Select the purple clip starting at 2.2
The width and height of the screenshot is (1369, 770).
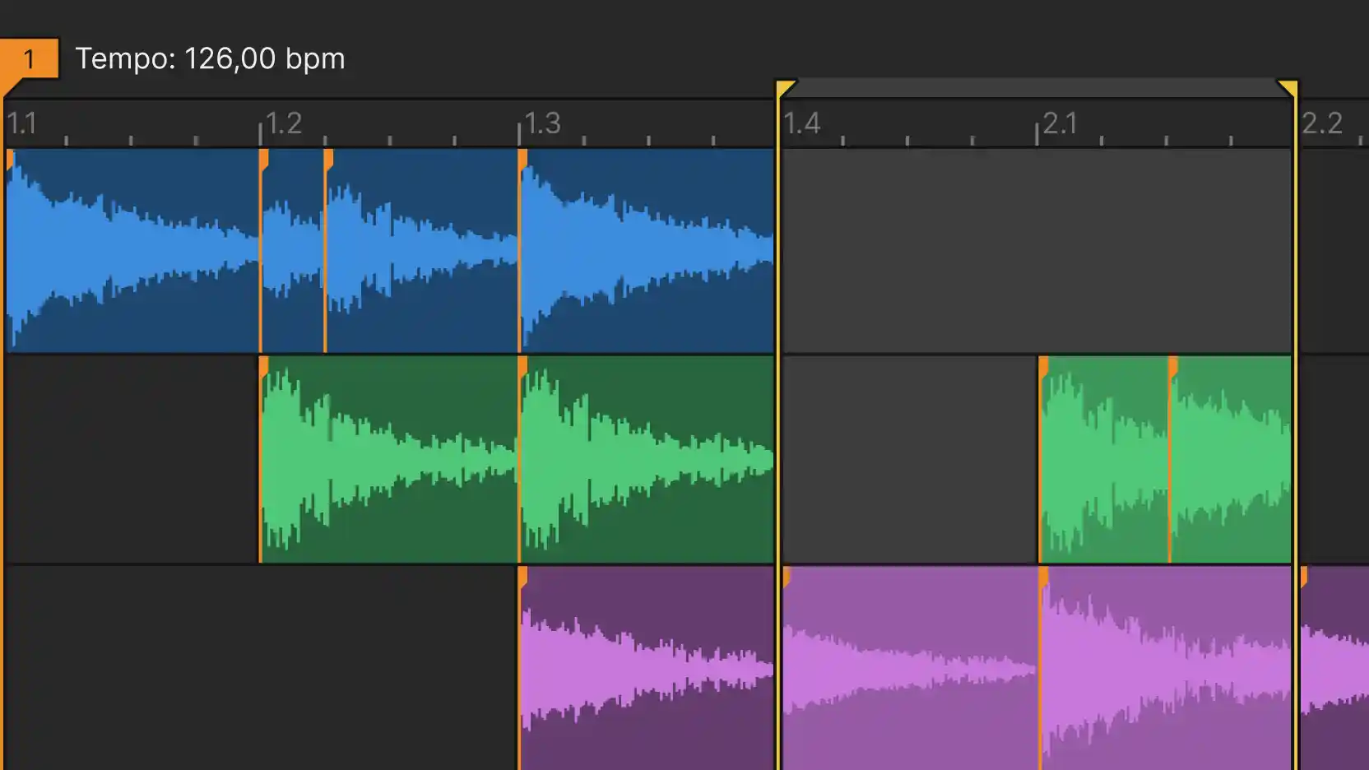coord(1334,668)
